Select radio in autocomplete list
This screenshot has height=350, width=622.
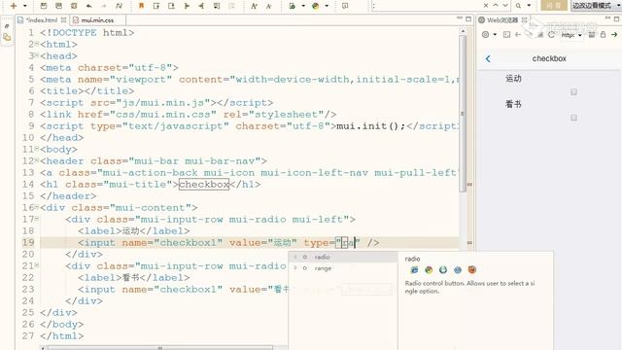[x=343, y=257]
